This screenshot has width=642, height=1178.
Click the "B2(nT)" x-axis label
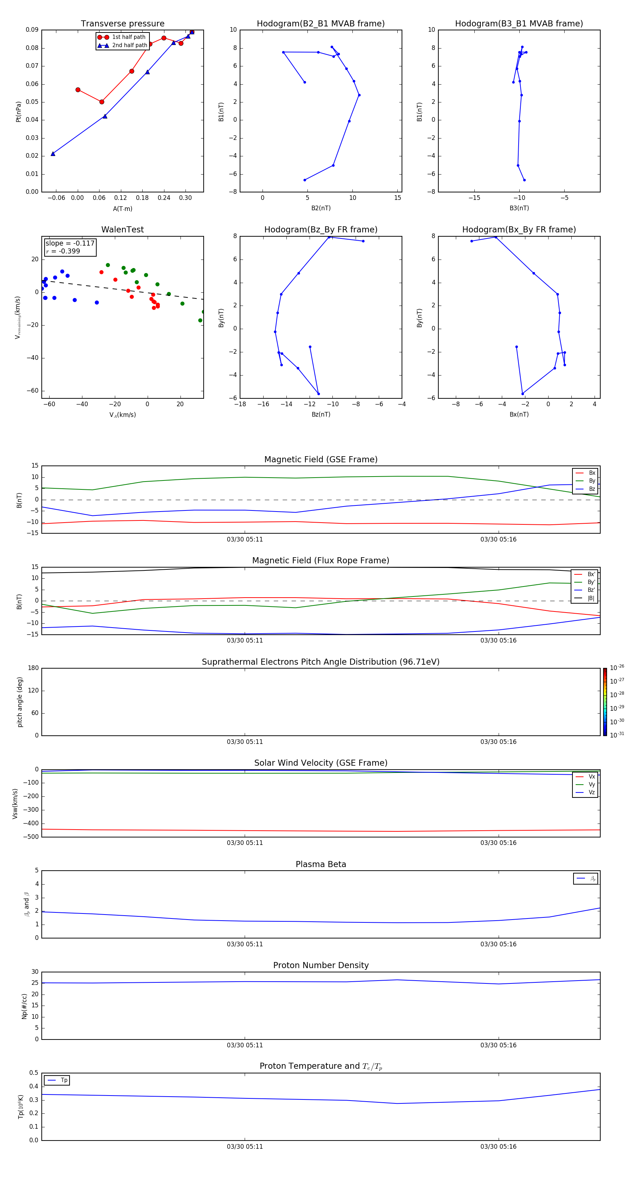click(321, 208)
